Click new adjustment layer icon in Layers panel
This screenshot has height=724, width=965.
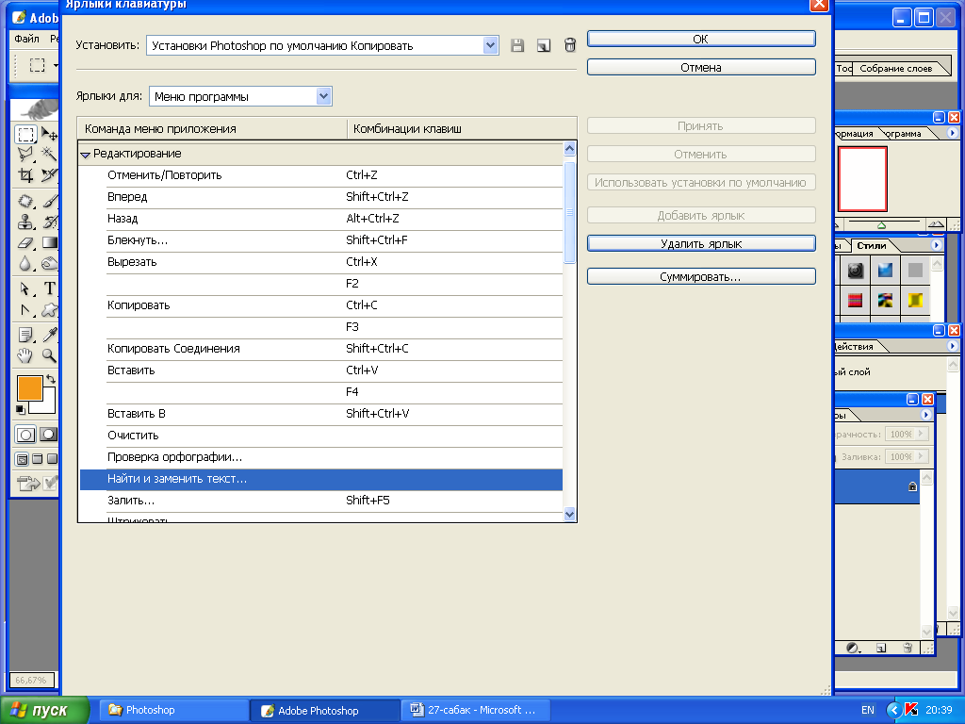(x=853, y=648)
